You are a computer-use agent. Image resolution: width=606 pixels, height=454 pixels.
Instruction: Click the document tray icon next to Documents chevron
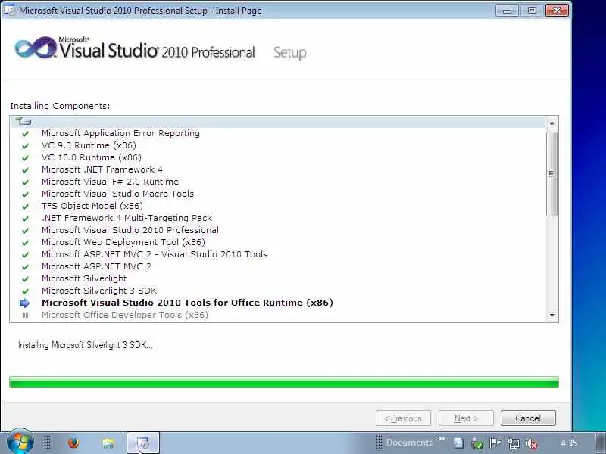click(x=458, y=443)
